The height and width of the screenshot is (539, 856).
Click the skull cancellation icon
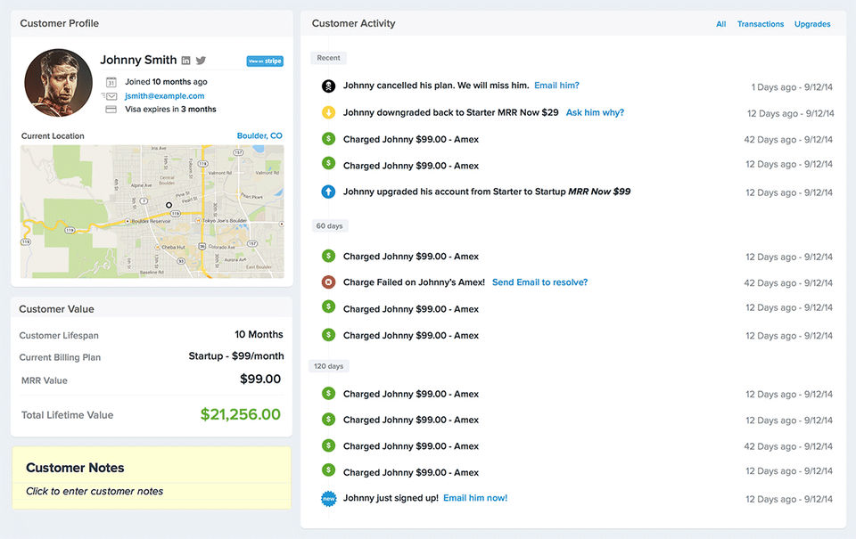(328, 86)
